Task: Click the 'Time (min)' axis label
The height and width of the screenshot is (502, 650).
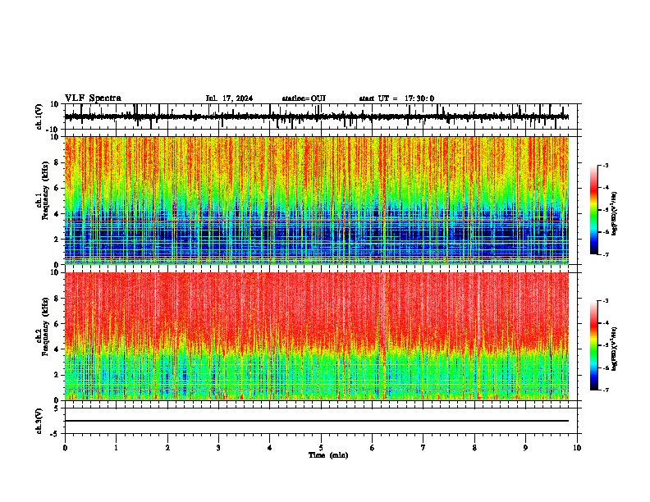Action: 328,455
